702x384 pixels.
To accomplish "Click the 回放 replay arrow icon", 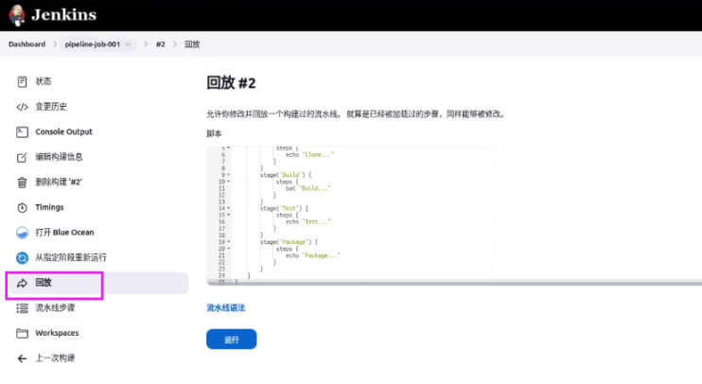I will [22, 283].
